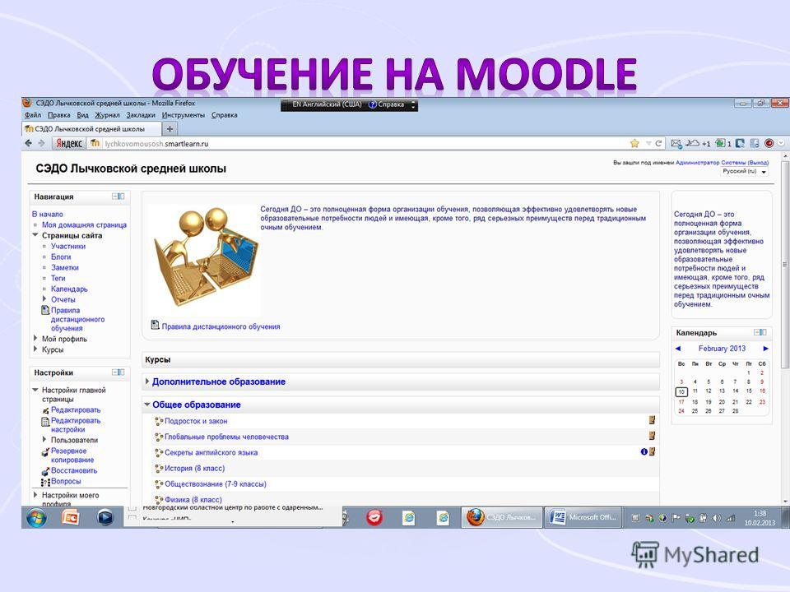This screenshot has height=592, width=790.
Task: Open the Вид menu
Action: (82, 115)
